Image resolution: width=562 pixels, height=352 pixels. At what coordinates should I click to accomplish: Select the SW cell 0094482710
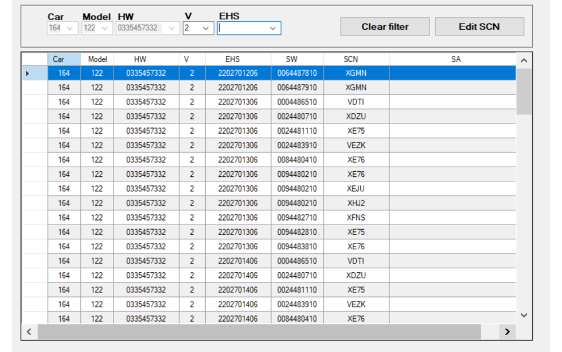click(297, 218)
